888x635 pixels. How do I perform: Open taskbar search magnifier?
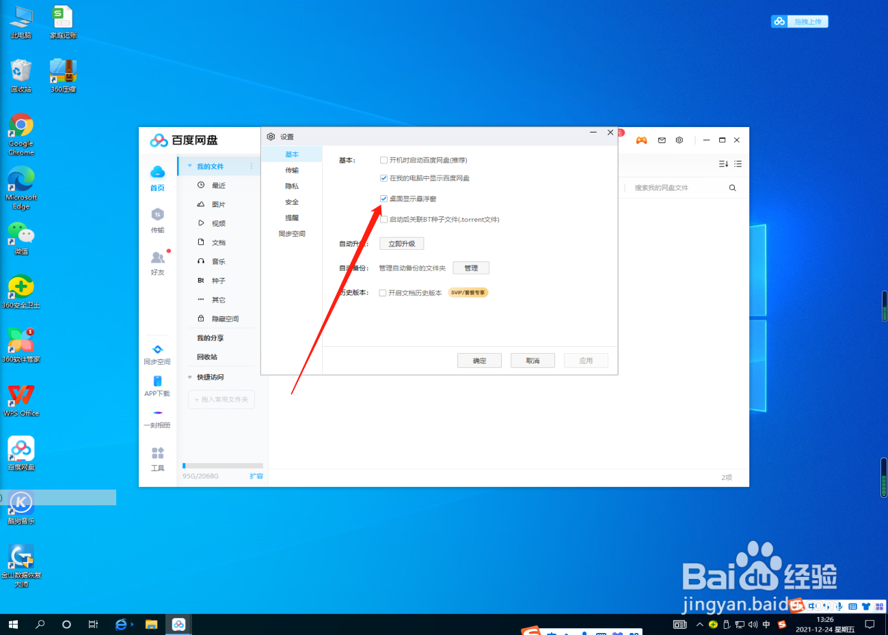click(x=40, y=624)
